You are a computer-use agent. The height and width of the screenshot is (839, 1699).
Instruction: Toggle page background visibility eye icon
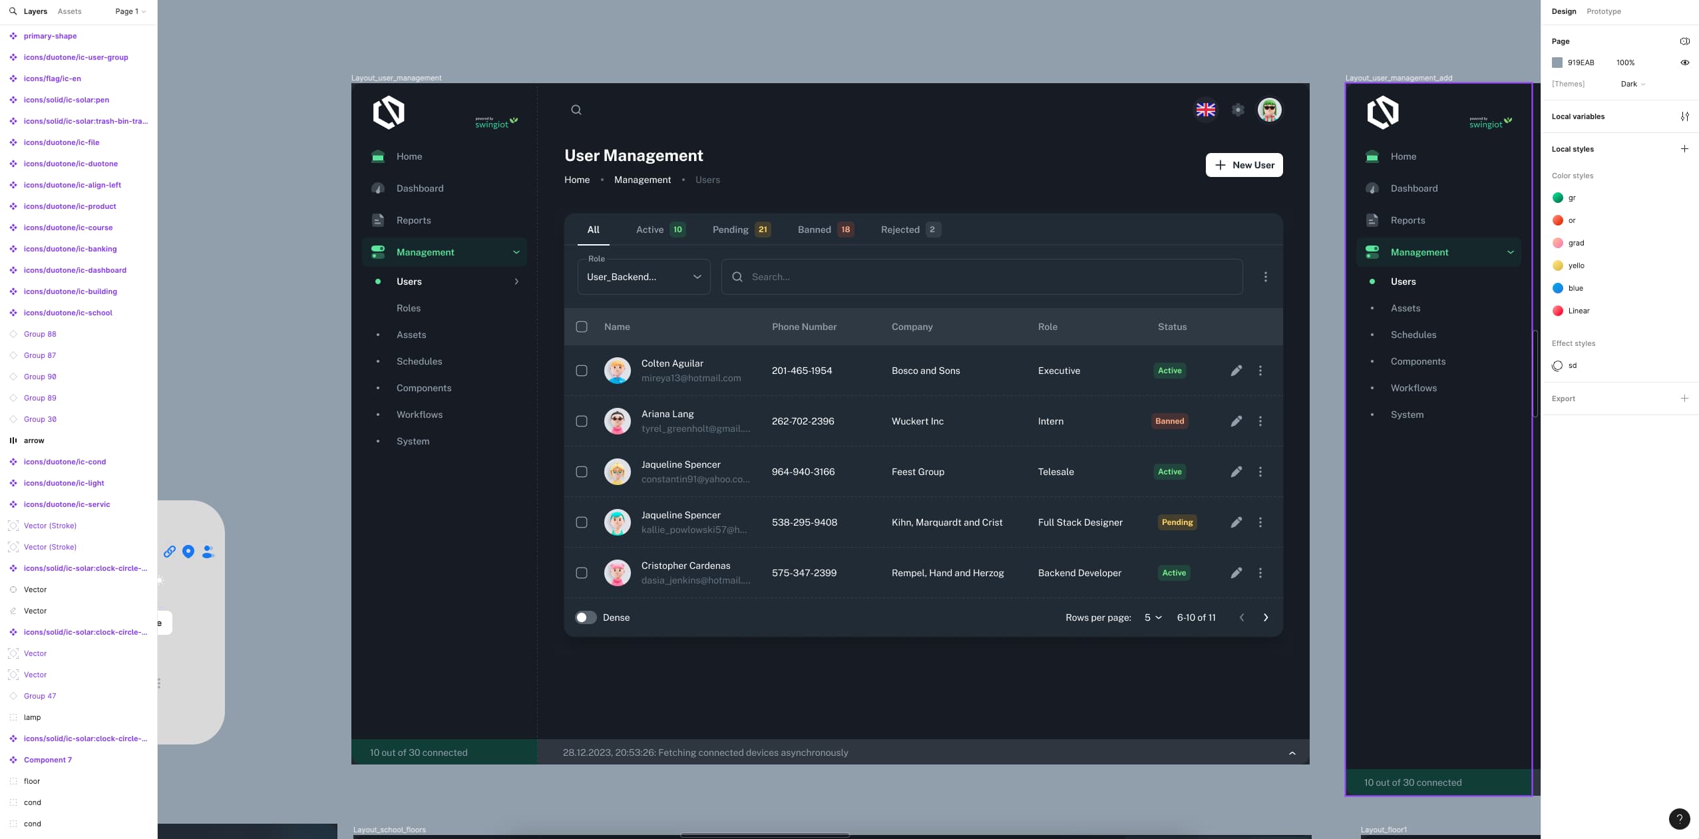pyautogui.click(x=1684, y=63)
